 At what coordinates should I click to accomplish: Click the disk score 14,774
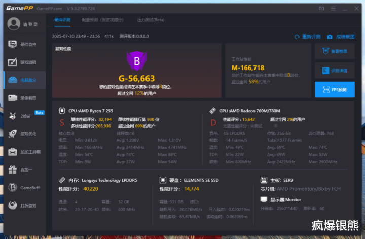coord(192,189)
